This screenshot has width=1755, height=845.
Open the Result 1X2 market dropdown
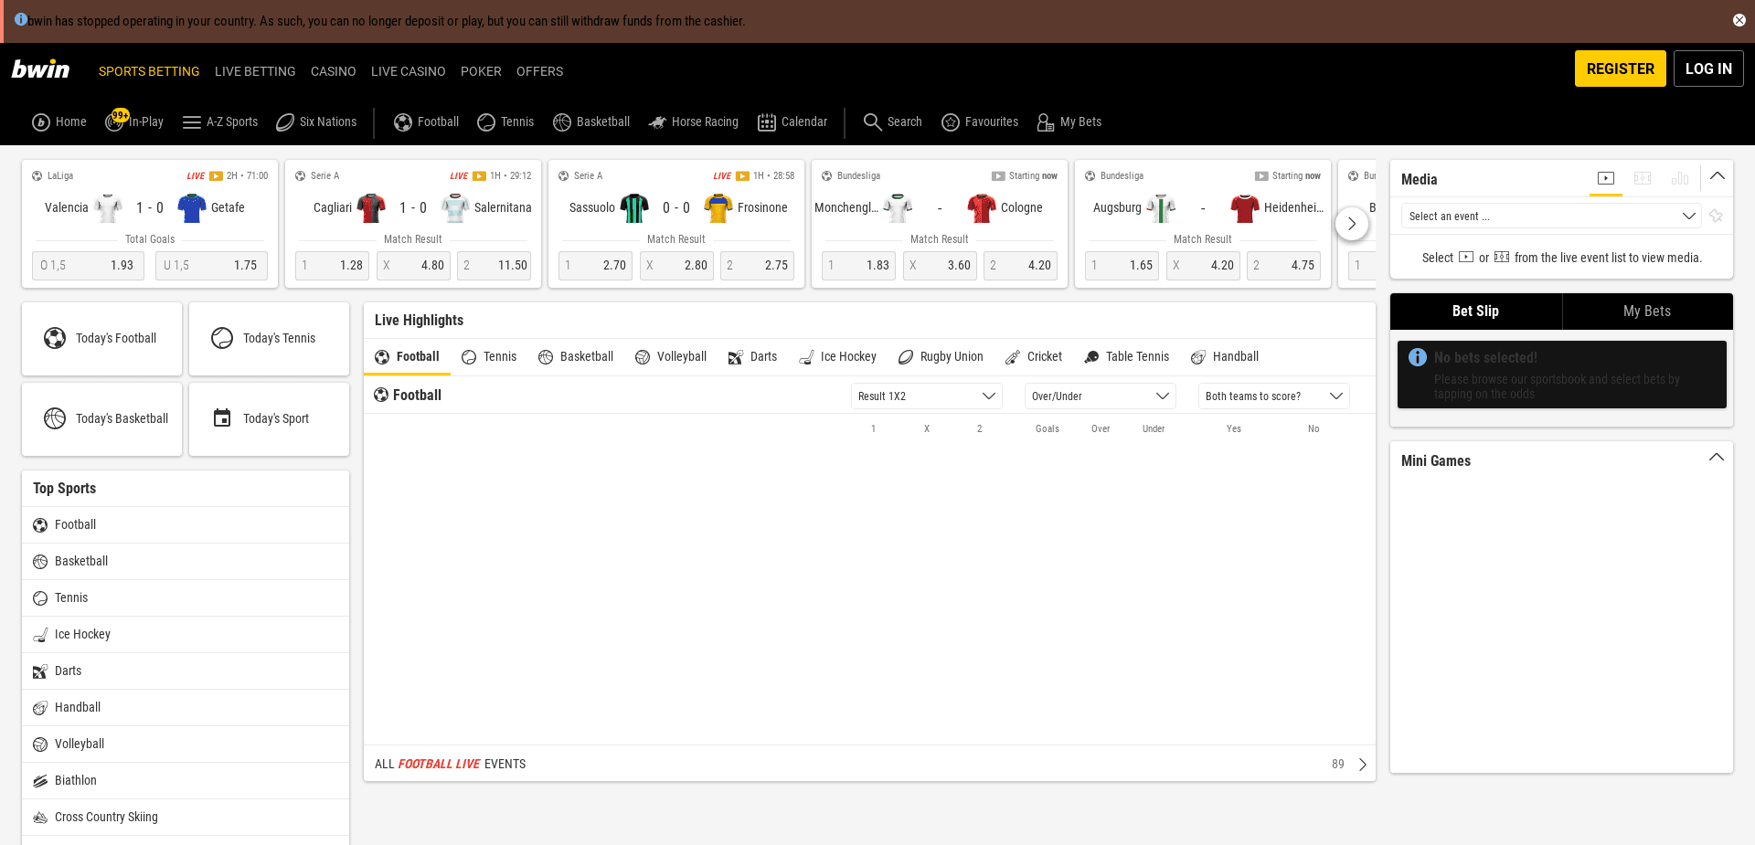pyautogui.click(x=925, y=396)
